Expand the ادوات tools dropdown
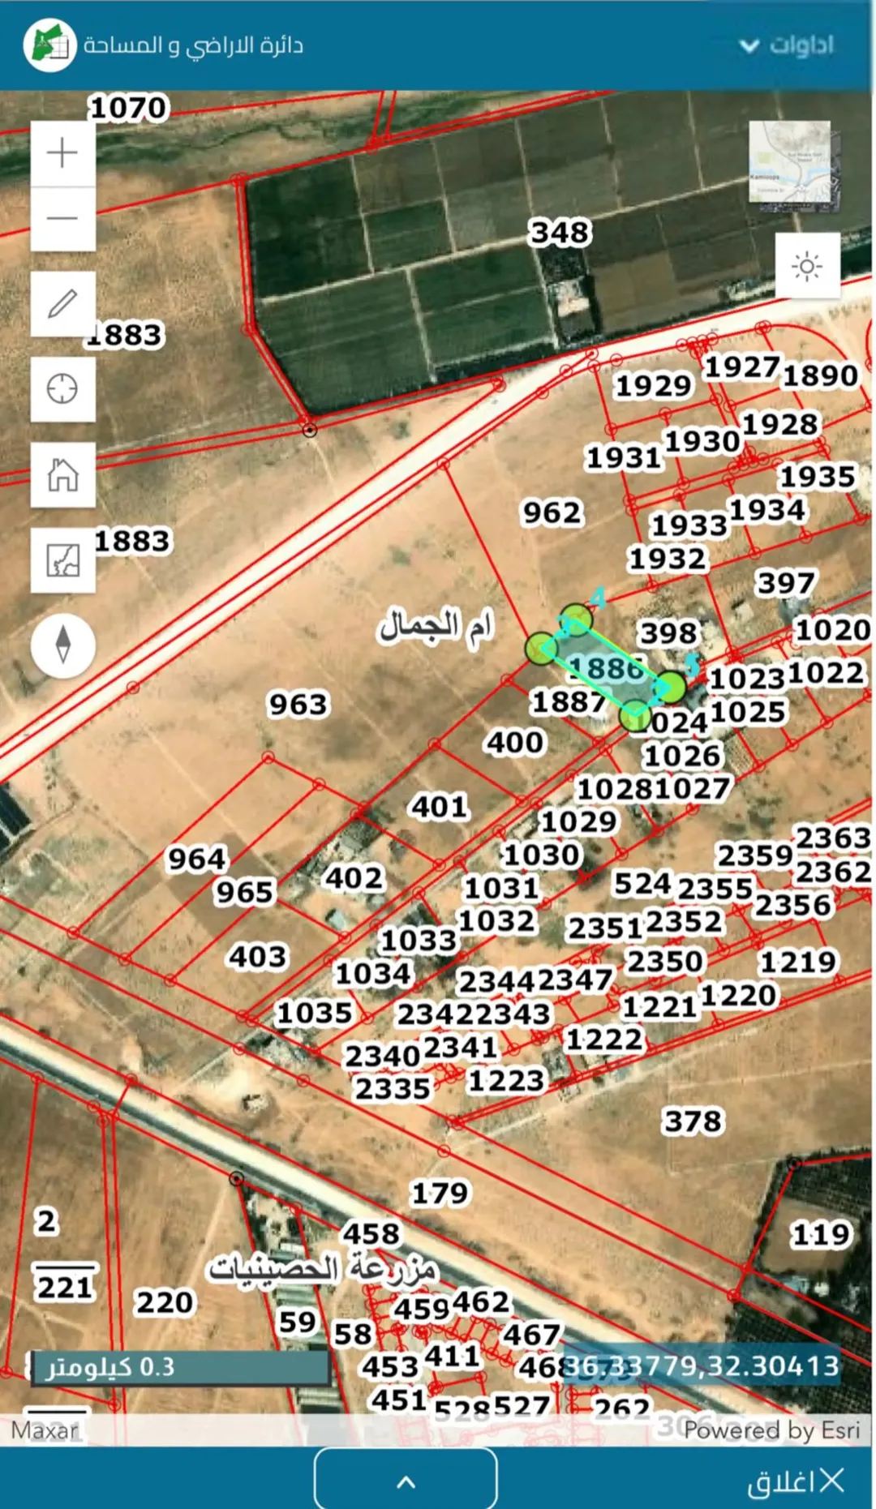 pos(787,45)
